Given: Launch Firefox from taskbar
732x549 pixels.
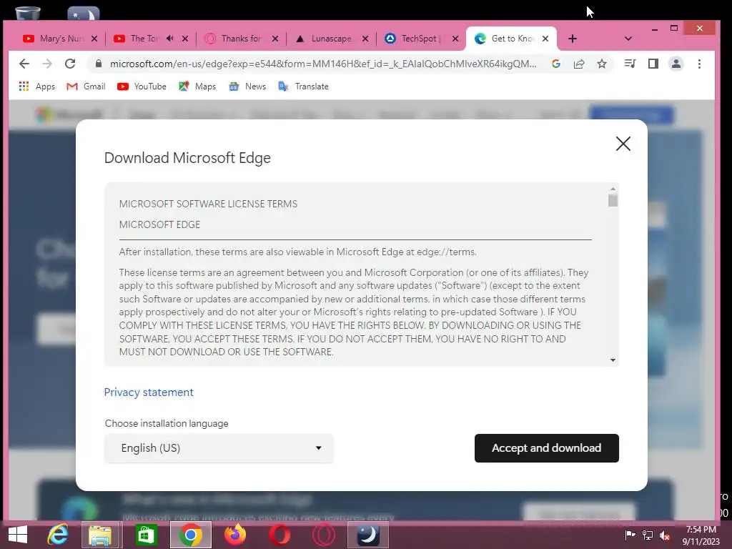Looking at the screenshot, I should click(x=235, y=535).
